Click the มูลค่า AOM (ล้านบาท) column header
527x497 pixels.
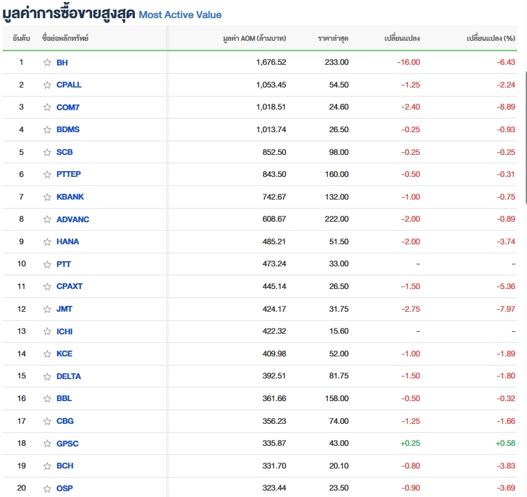coord(255,38)
